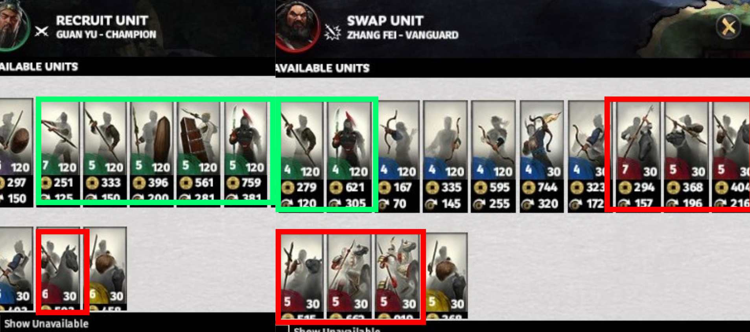Select the polearm unit costing 279
Screen dimensions: 750x332
tap(302, 156)
